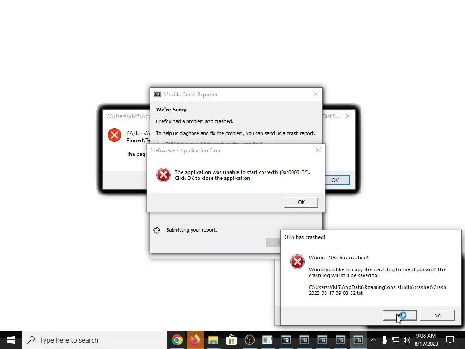Screen dimensions: 465x349
Task: Open OBS Studio from the taskbar
Action: coord(249,340)
